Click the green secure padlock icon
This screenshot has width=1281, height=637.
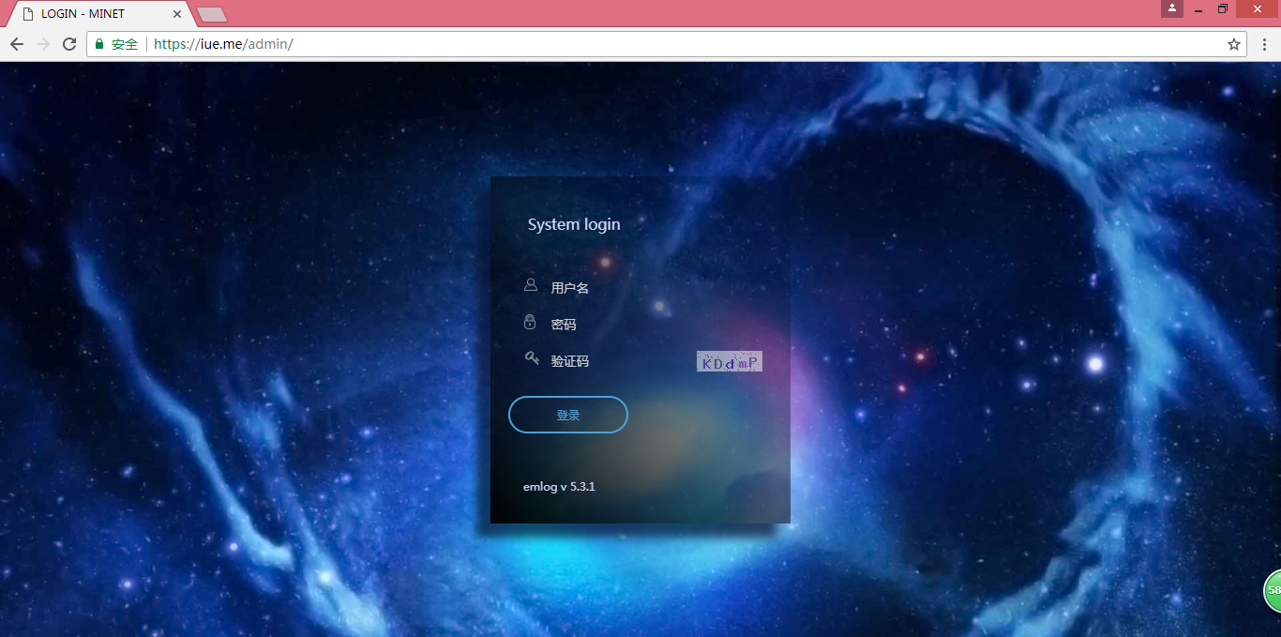pyautogui.click(x=99, y=44)
